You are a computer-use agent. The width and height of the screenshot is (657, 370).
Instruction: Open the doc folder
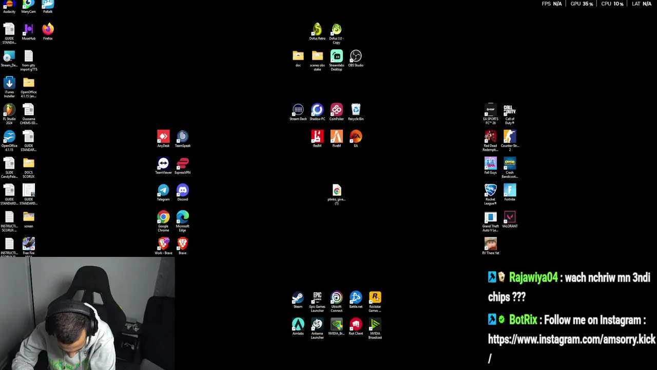click(x=298, y=59)
